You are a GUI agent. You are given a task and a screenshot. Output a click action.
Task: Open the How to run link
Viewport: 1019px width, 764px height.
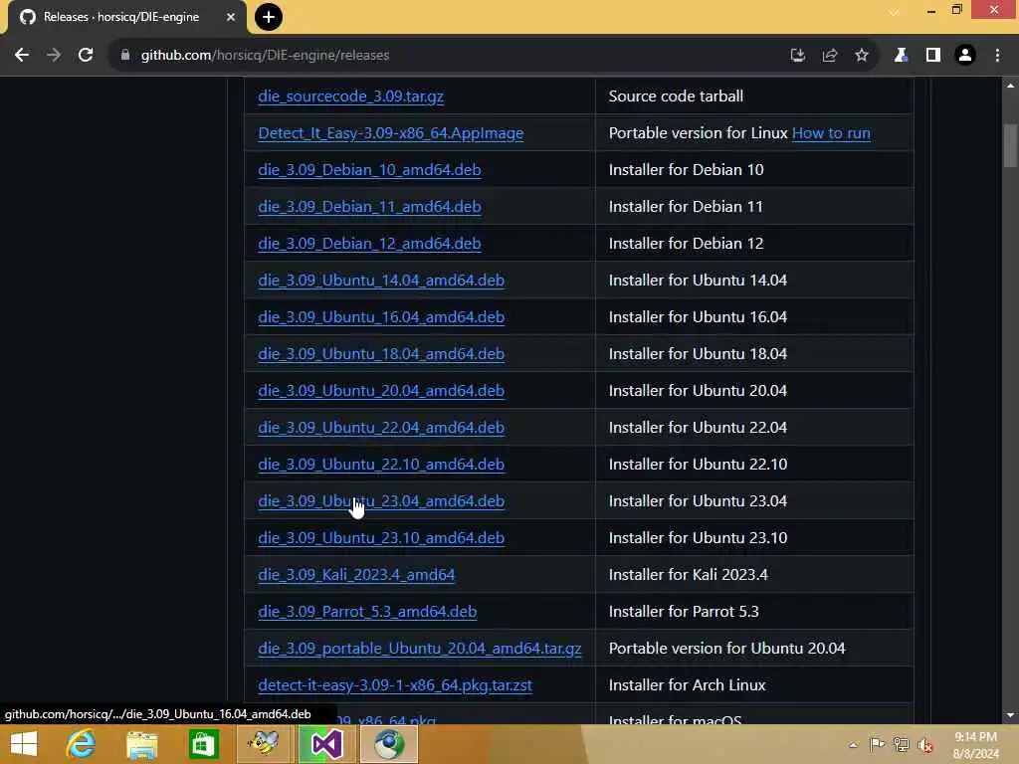831,133
